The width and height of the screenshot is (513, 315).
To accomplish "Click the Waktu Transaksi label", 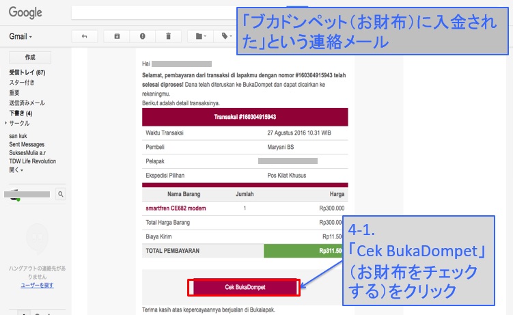I will [165, 133].
